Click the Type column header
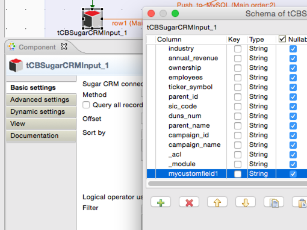The height and width of the screenshot is (230, 307). tap(262, 39)
